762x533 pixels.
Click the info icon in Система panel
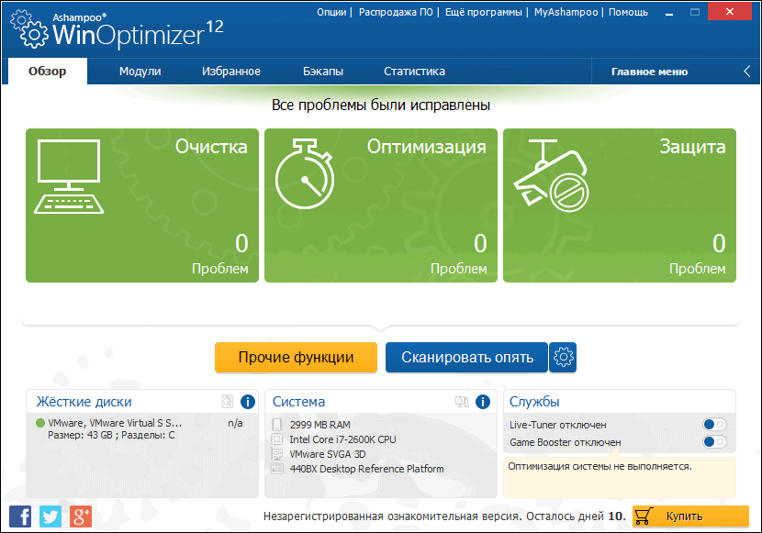click(x=483, y=402)
